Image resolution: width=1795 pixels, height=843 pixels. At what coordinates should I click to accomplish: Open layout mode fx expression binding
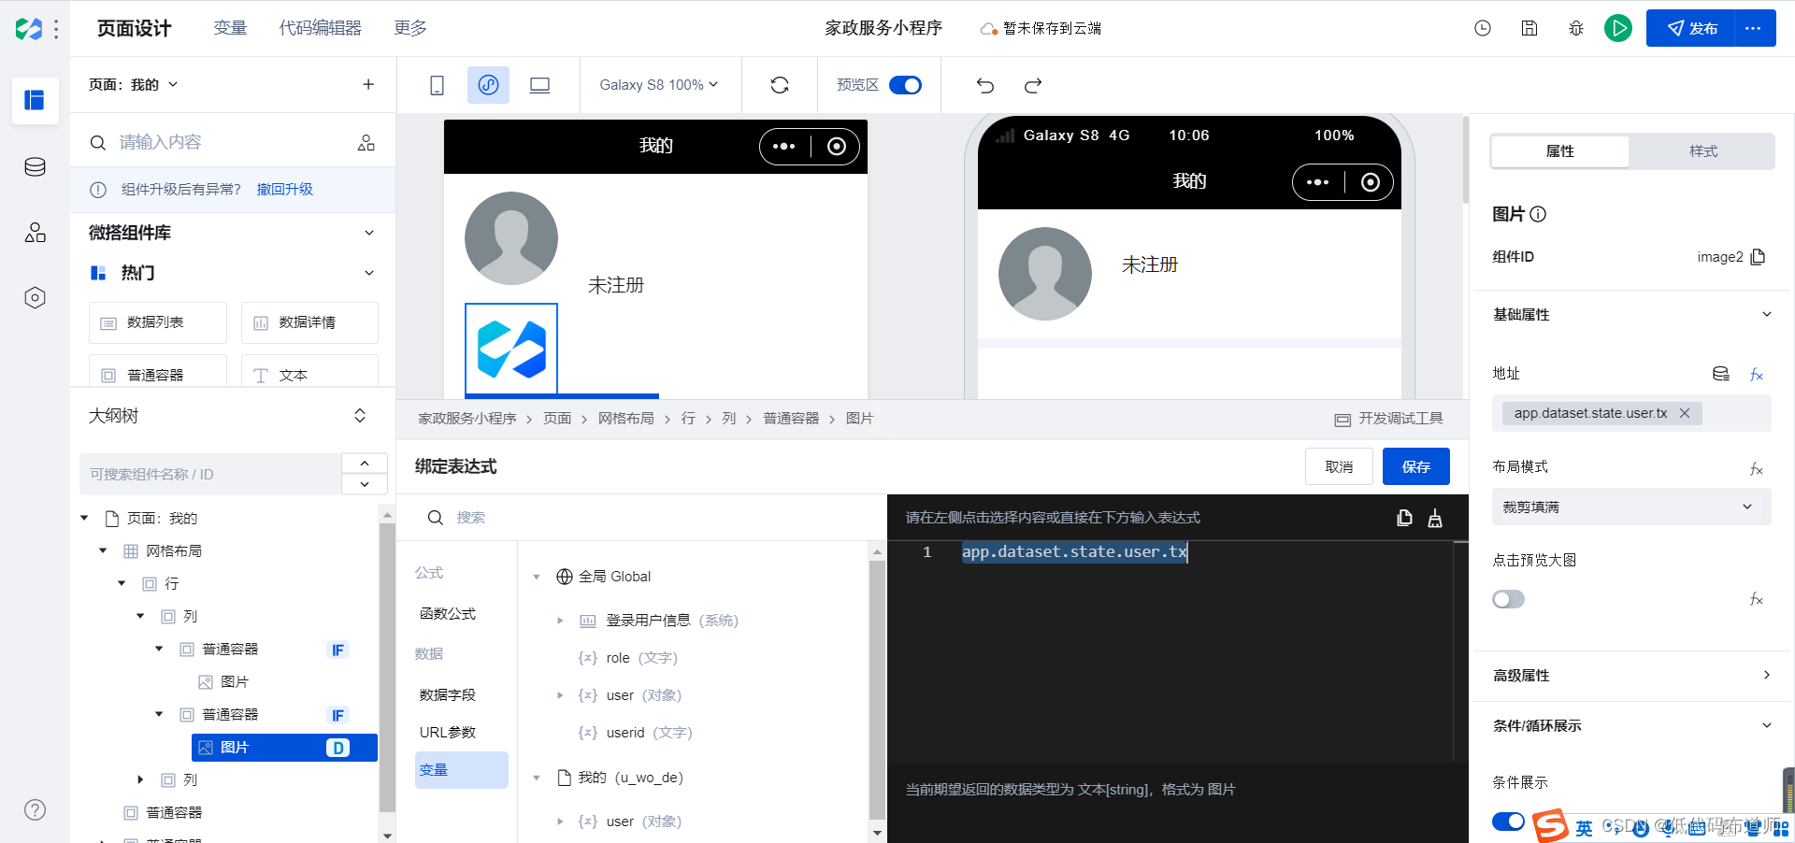[x=1757, y=468]
